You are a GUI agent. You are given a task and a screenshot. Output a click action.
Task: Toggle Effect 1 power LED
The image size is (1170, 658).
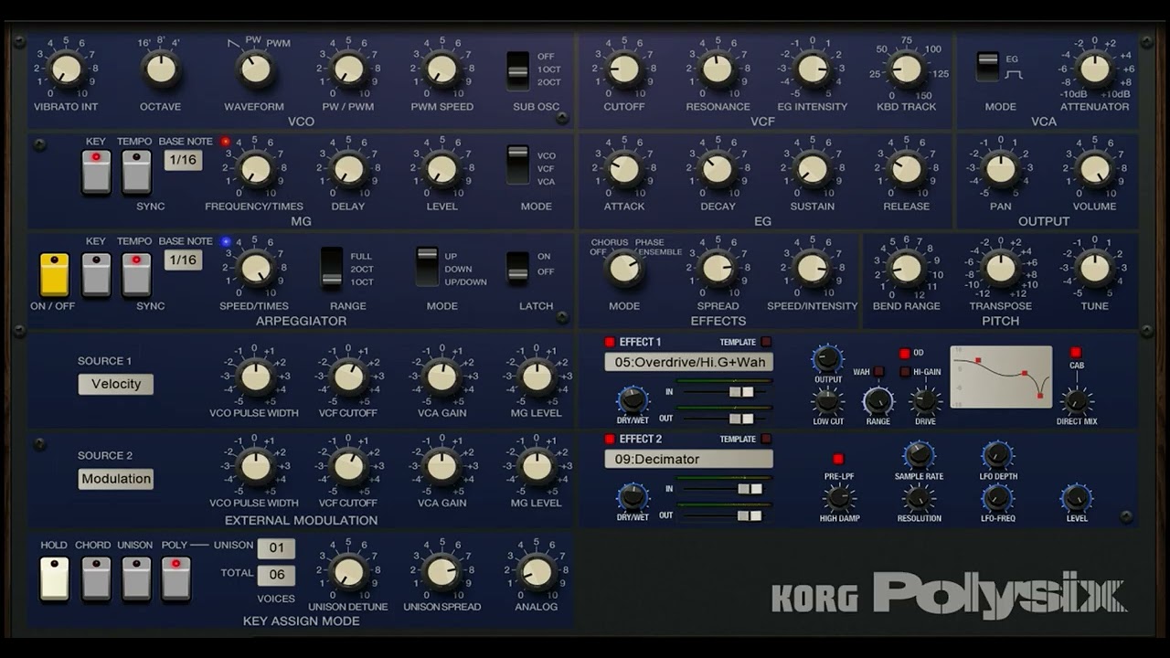coord(610,343)
